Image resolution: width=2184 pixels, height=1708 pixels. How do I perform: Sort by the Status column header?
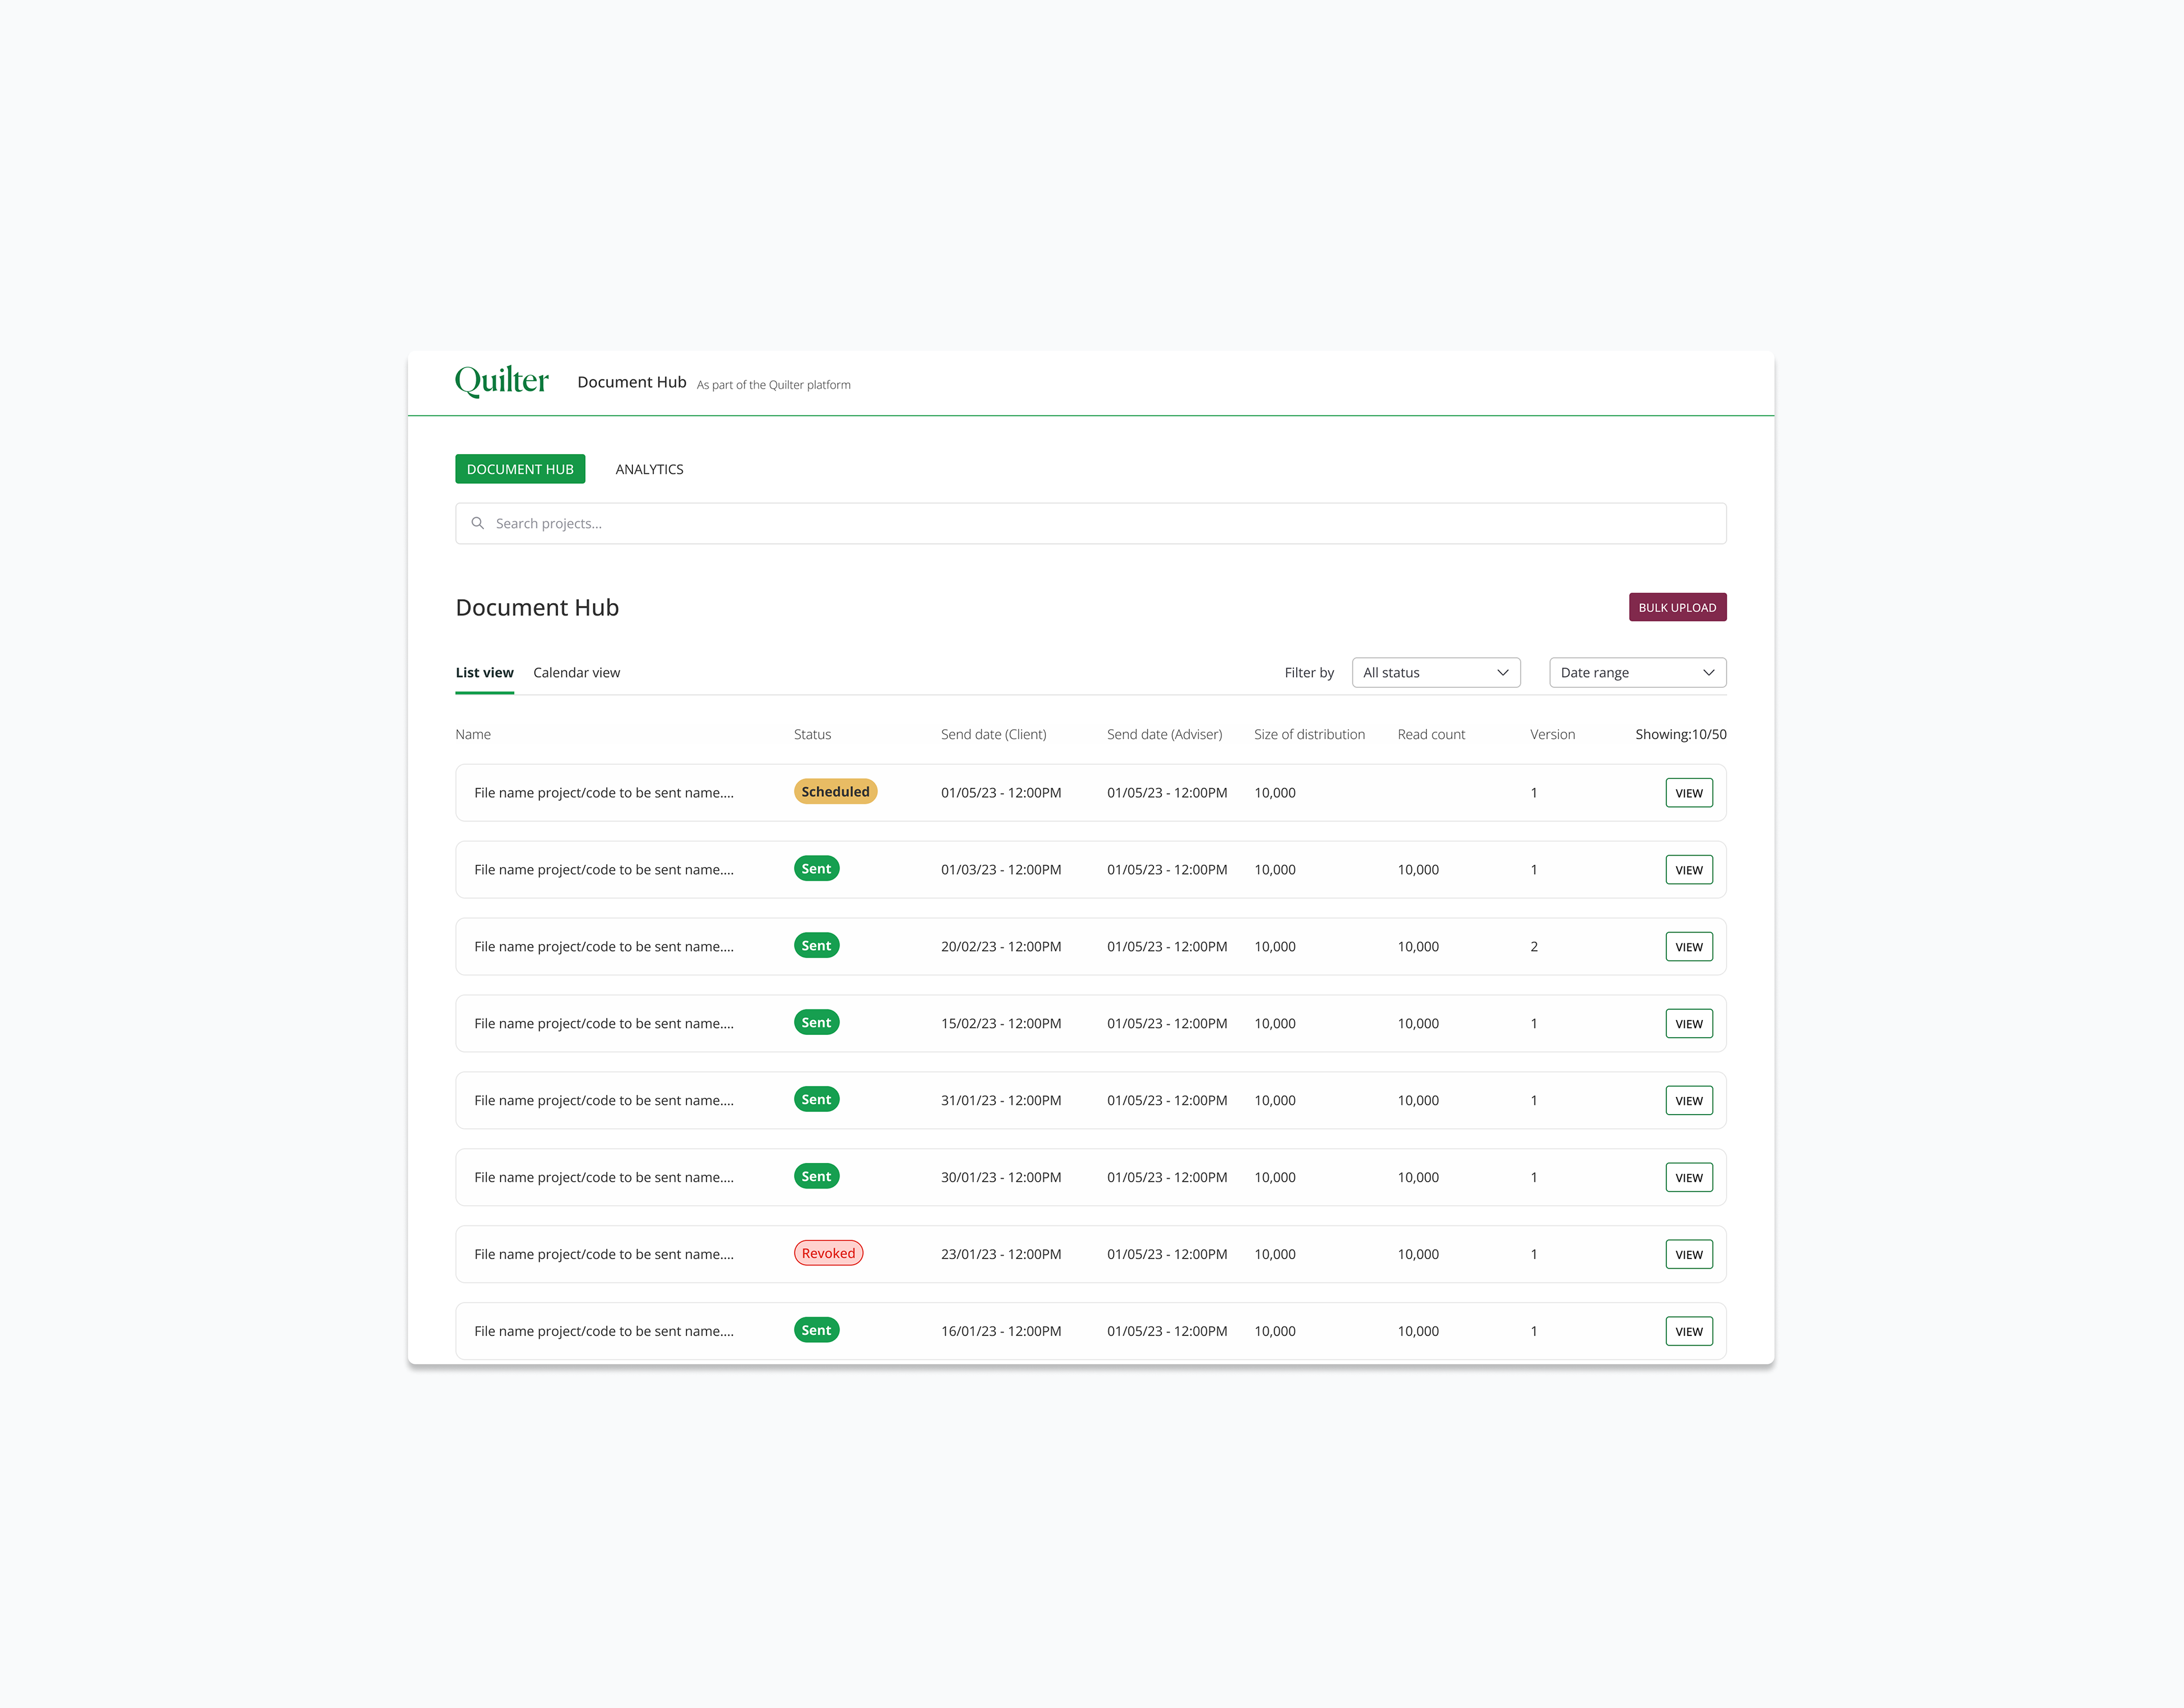pos(812,735)
